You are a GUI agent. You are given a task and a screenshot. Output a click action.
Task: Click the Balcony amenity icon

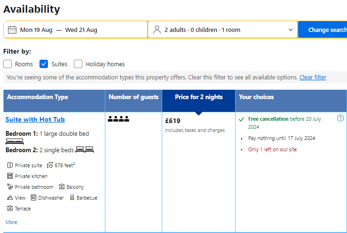click(62, 187)
